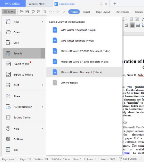144x162 pixels.
Task: Click the Save diskette icon in quick toolbar
Action: [27, 12]
